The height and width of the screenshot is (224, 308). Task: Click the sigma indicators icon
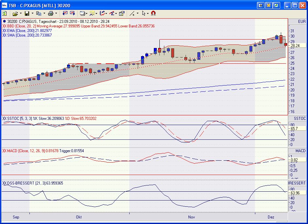(112, 13)
